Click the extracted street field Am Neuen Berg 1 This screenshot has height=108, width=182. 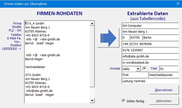150,32
